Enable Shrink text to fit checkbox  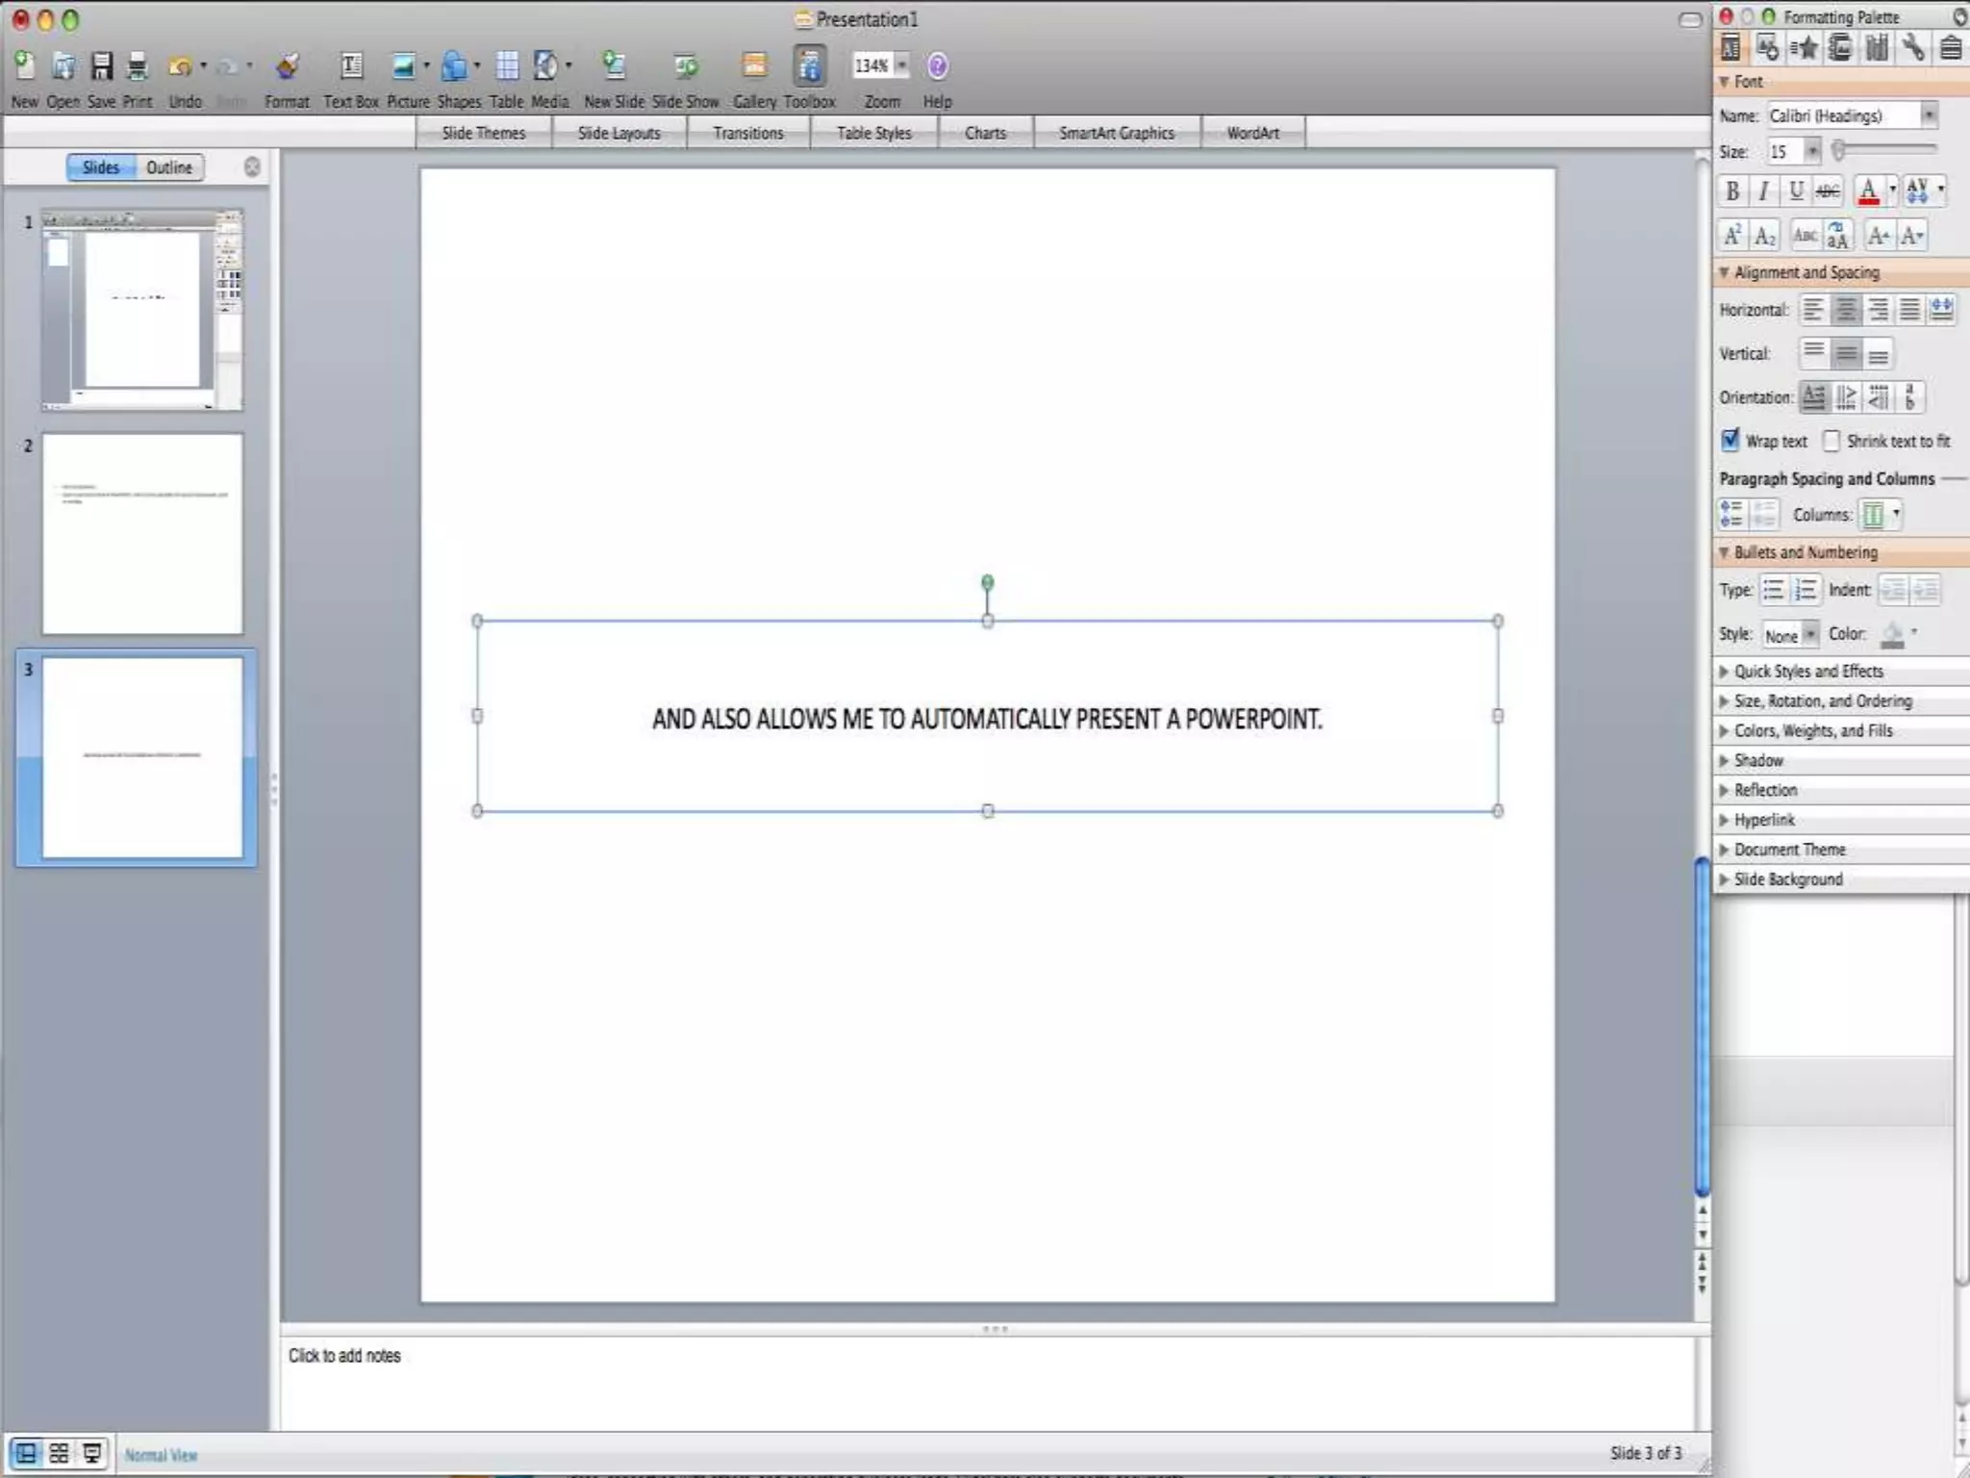tap(1831, 441)
